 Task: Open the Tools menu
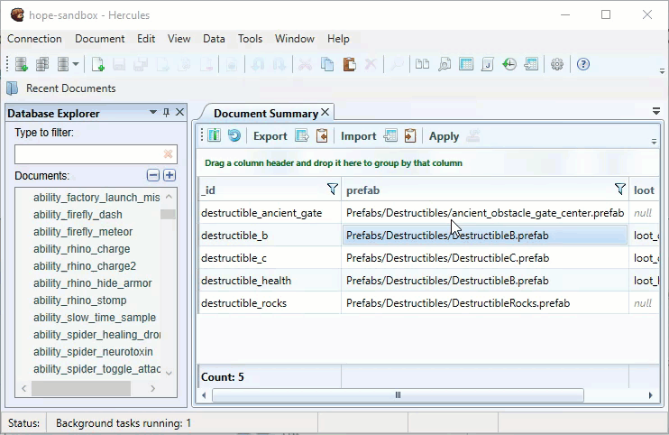tap(250, 39)
